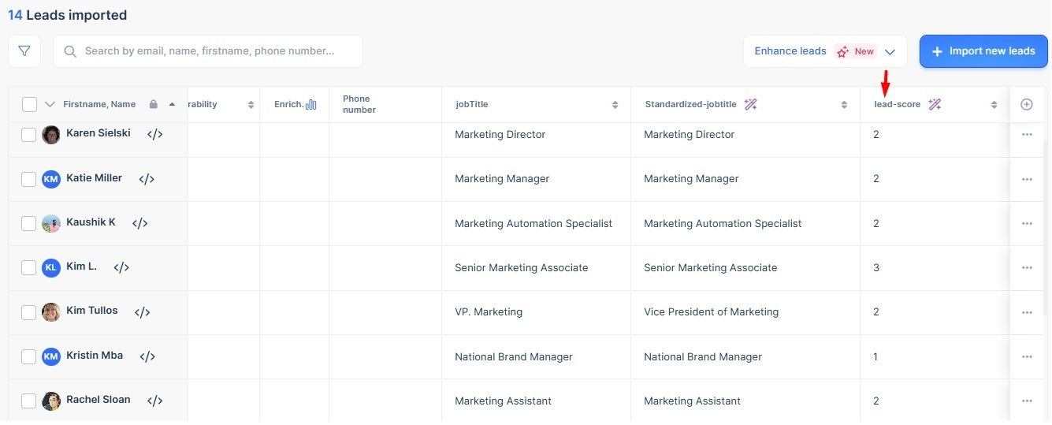Click the code icon beside Kim Tullos
1052x425 pixels.
(142, 312)
